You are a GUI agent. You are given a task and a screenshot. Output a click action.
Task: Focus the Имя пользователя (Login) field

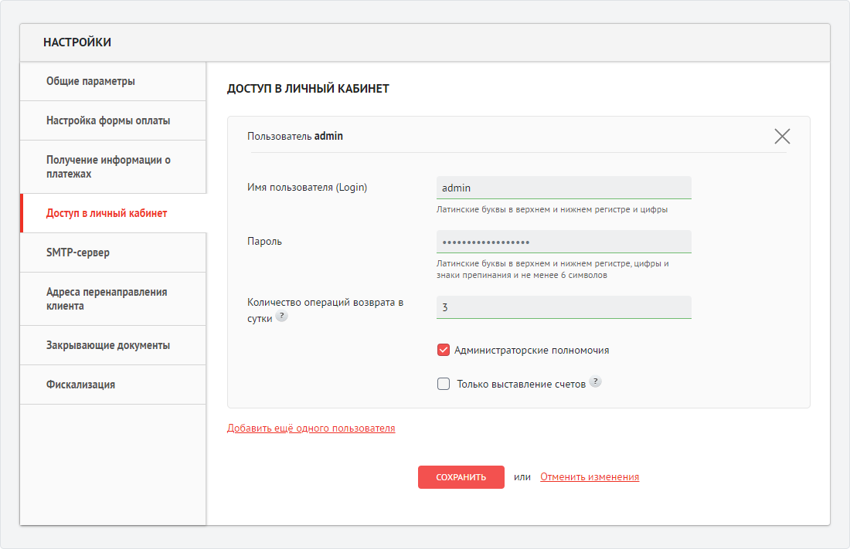pyautogui.click(x=563, y=188)
